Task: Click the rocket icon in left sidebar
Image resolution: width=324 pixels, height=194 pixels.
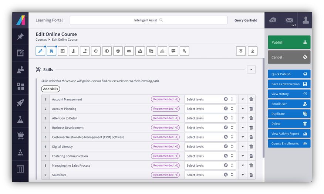Action: coord(20,103)
